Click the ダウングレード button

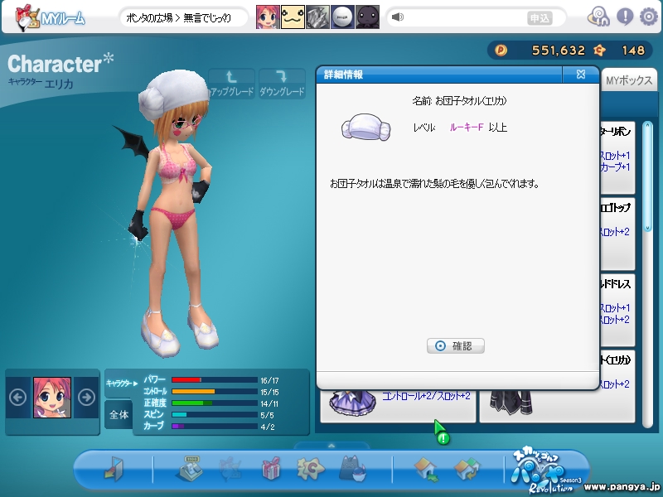click(282, 84)
